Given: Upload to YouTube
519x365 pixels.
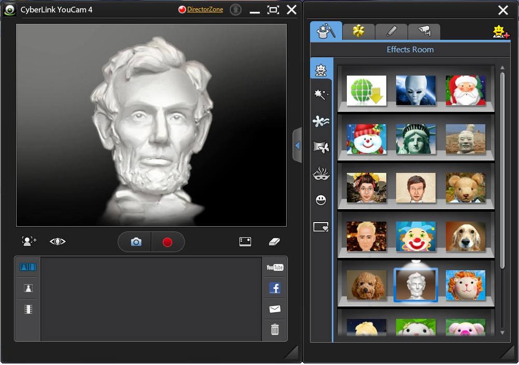Looking at the screenshot, I should (x=275, y=267).
